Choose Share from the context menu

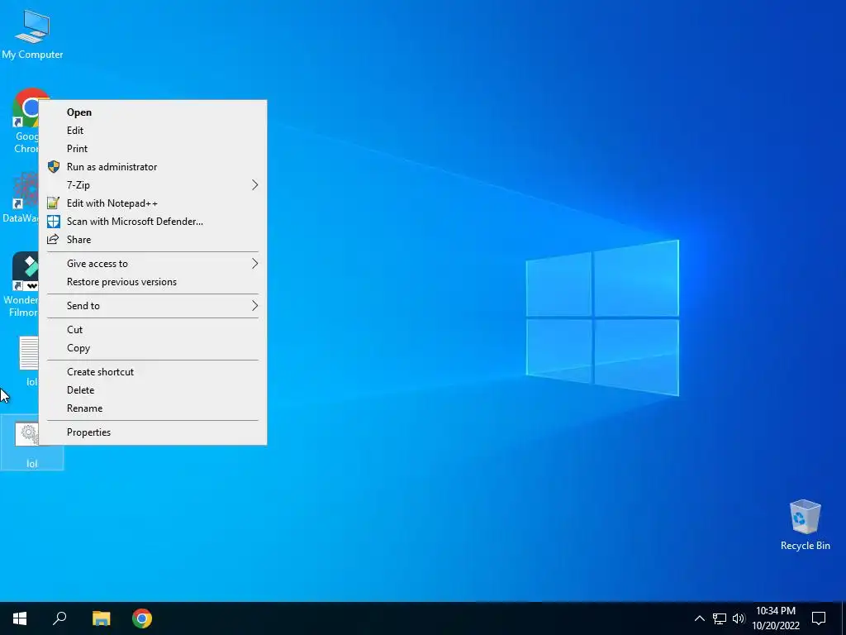click(x=153, y=239)
